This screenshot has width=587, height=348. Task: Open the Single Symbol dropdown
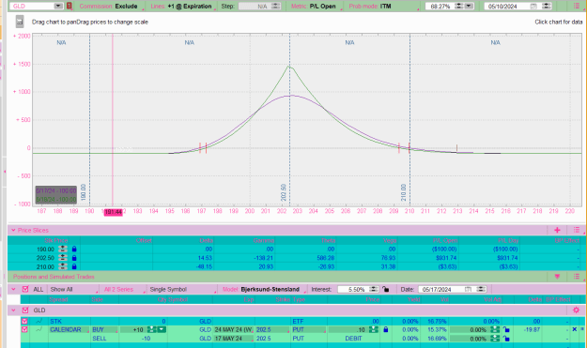click(183, 289)
